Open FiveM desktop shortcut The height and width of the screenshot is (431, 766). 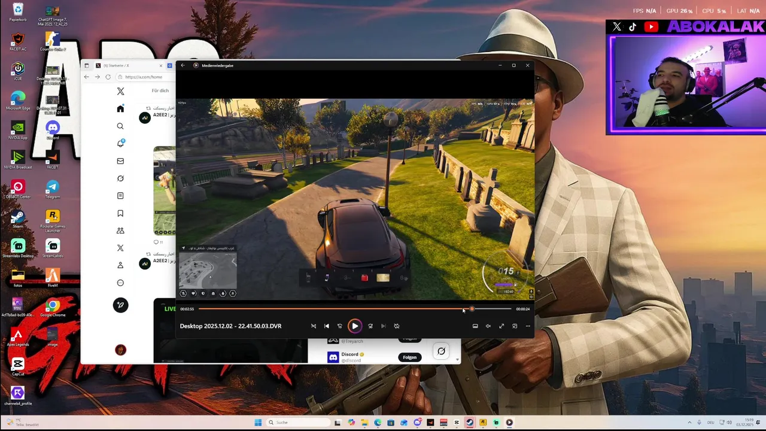pos(53,277)
